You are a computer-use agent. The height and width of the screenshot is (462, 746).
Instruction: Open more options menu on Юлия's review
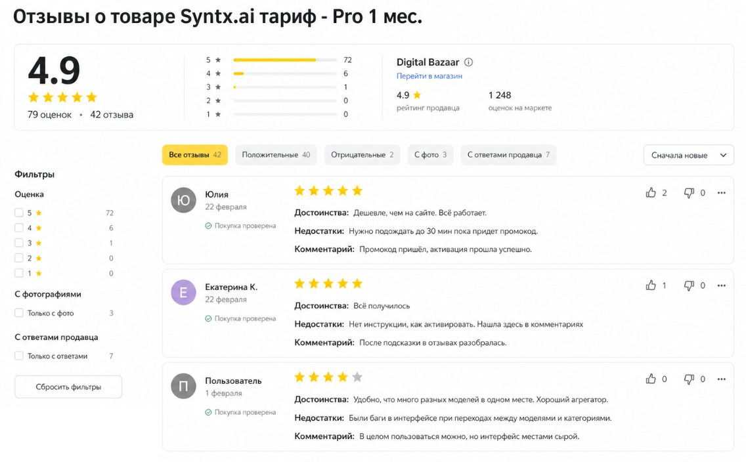[721, 192]
